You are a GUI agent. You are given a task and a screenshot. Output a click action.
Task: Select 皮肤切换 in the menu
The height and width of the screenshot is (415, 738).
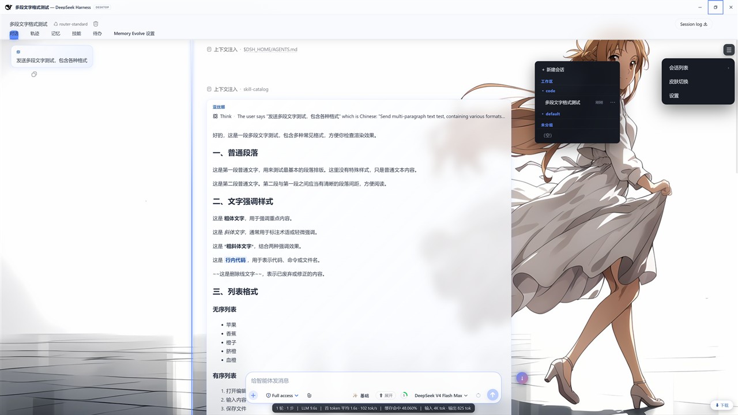pyautogui.click(x=698, y=82)
